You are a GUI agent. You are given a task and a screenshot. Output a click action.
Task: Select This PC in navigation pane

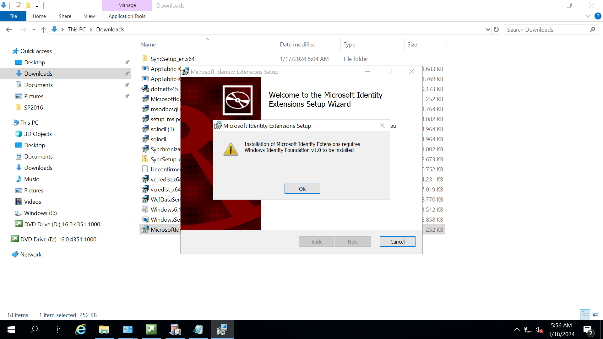click(29, 123)
